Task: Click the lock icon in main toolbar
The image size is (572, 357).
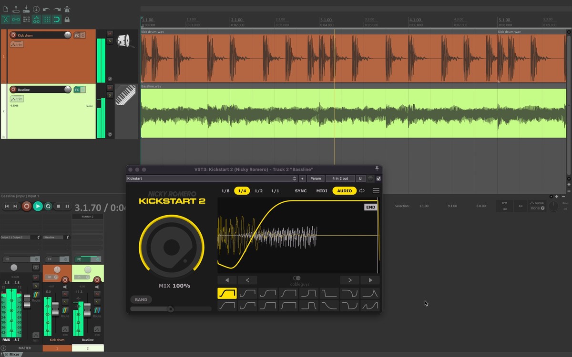Action: point(67,20)
